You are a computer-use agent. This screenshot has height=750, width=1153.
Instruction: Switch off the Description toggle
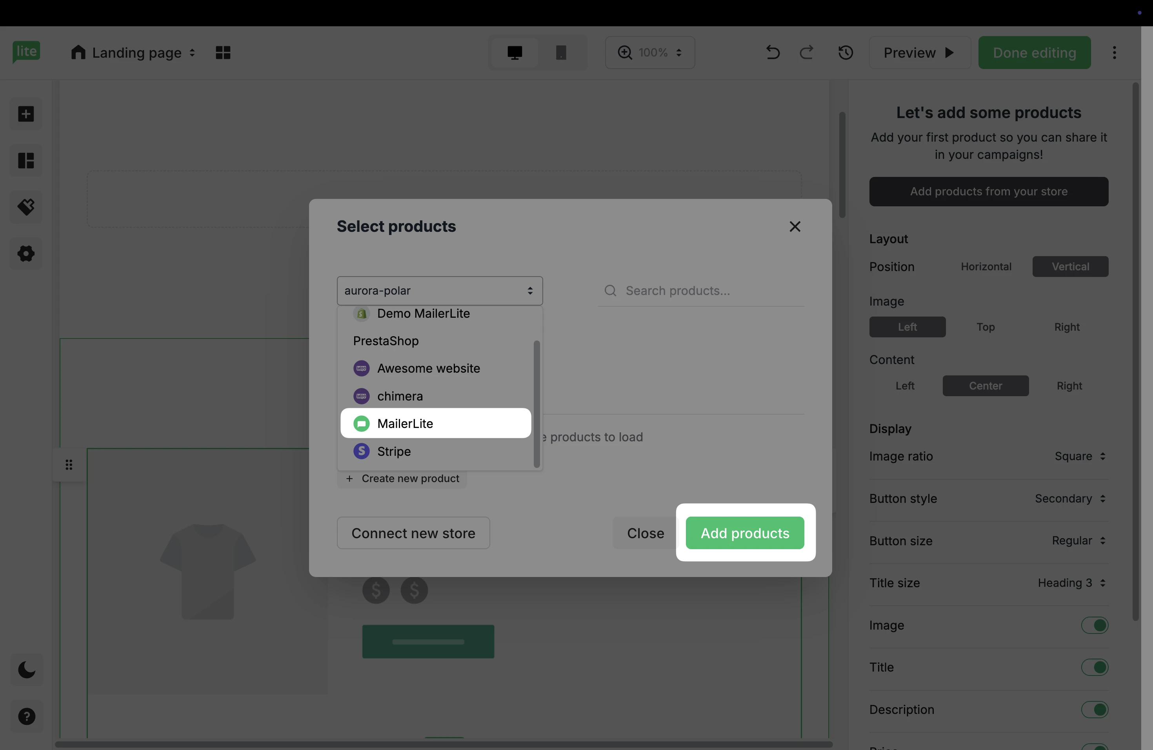click(x=1095, y=709)
